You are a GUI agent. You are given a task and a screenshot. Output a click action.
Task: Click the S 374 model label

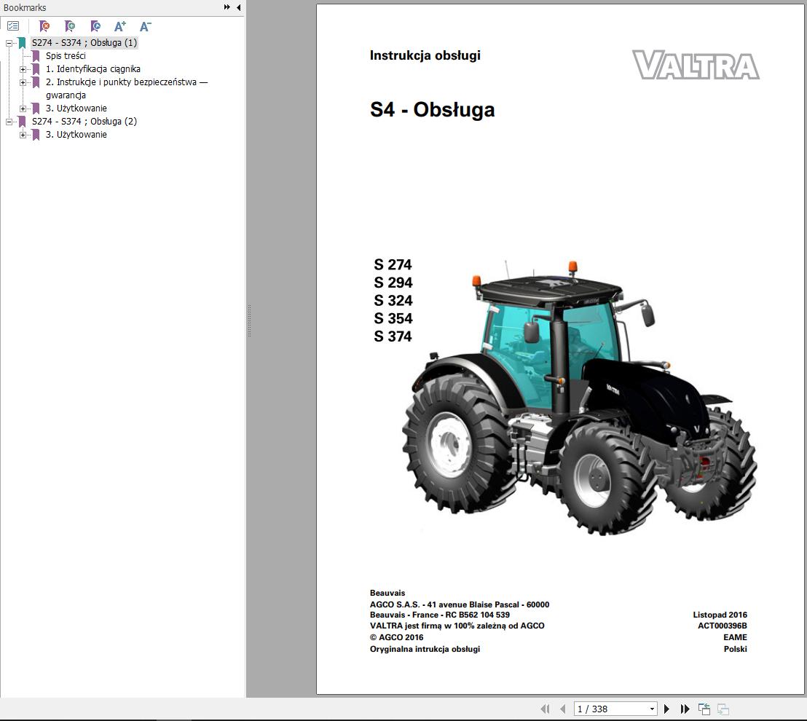tap(393, 336)
